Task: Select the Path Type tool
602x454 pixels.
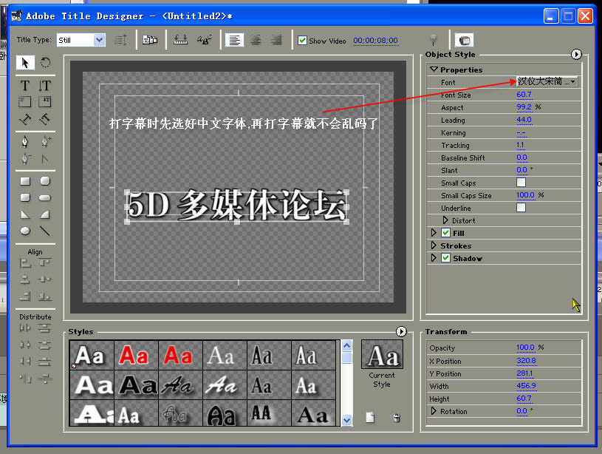Action: pos(25,119)
